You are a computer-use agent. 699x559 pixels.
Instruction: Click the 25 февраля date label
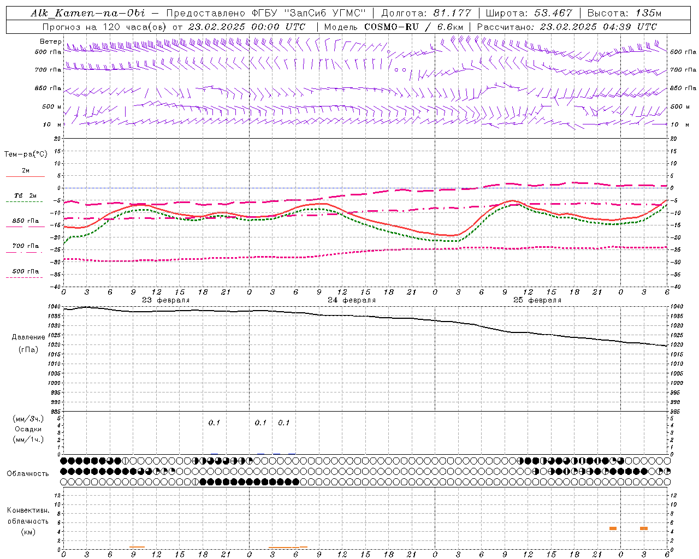coord(537,300)
